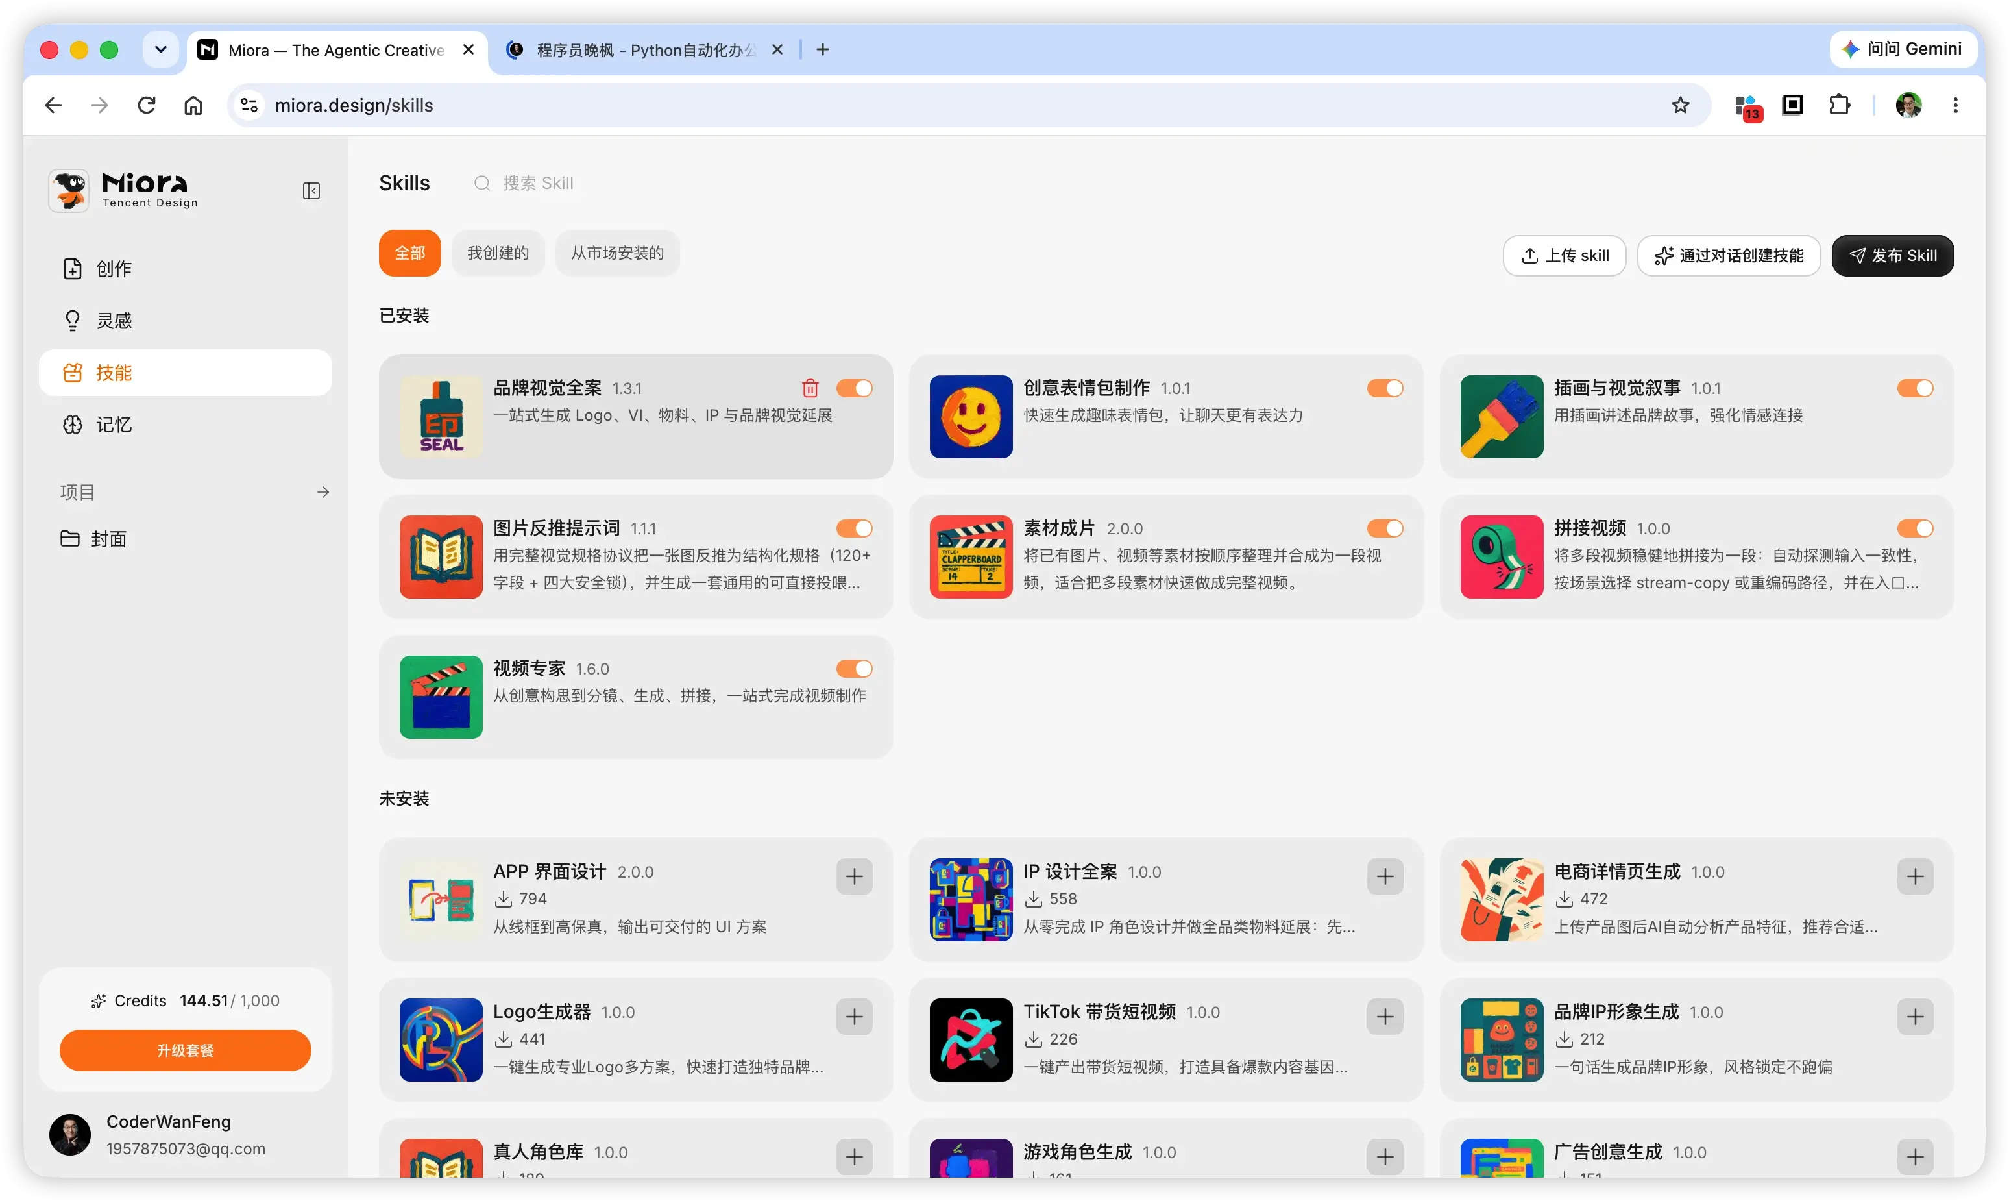The width and height of the screenshot is (2009, 1201).
Task: Install TikTok 带货短视频 skill plus icon
Action: coord(1385,1017)
